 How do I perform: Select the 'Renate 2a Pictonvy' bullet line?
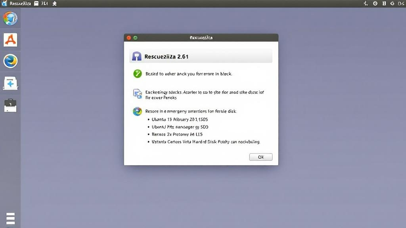pos(177,135)
